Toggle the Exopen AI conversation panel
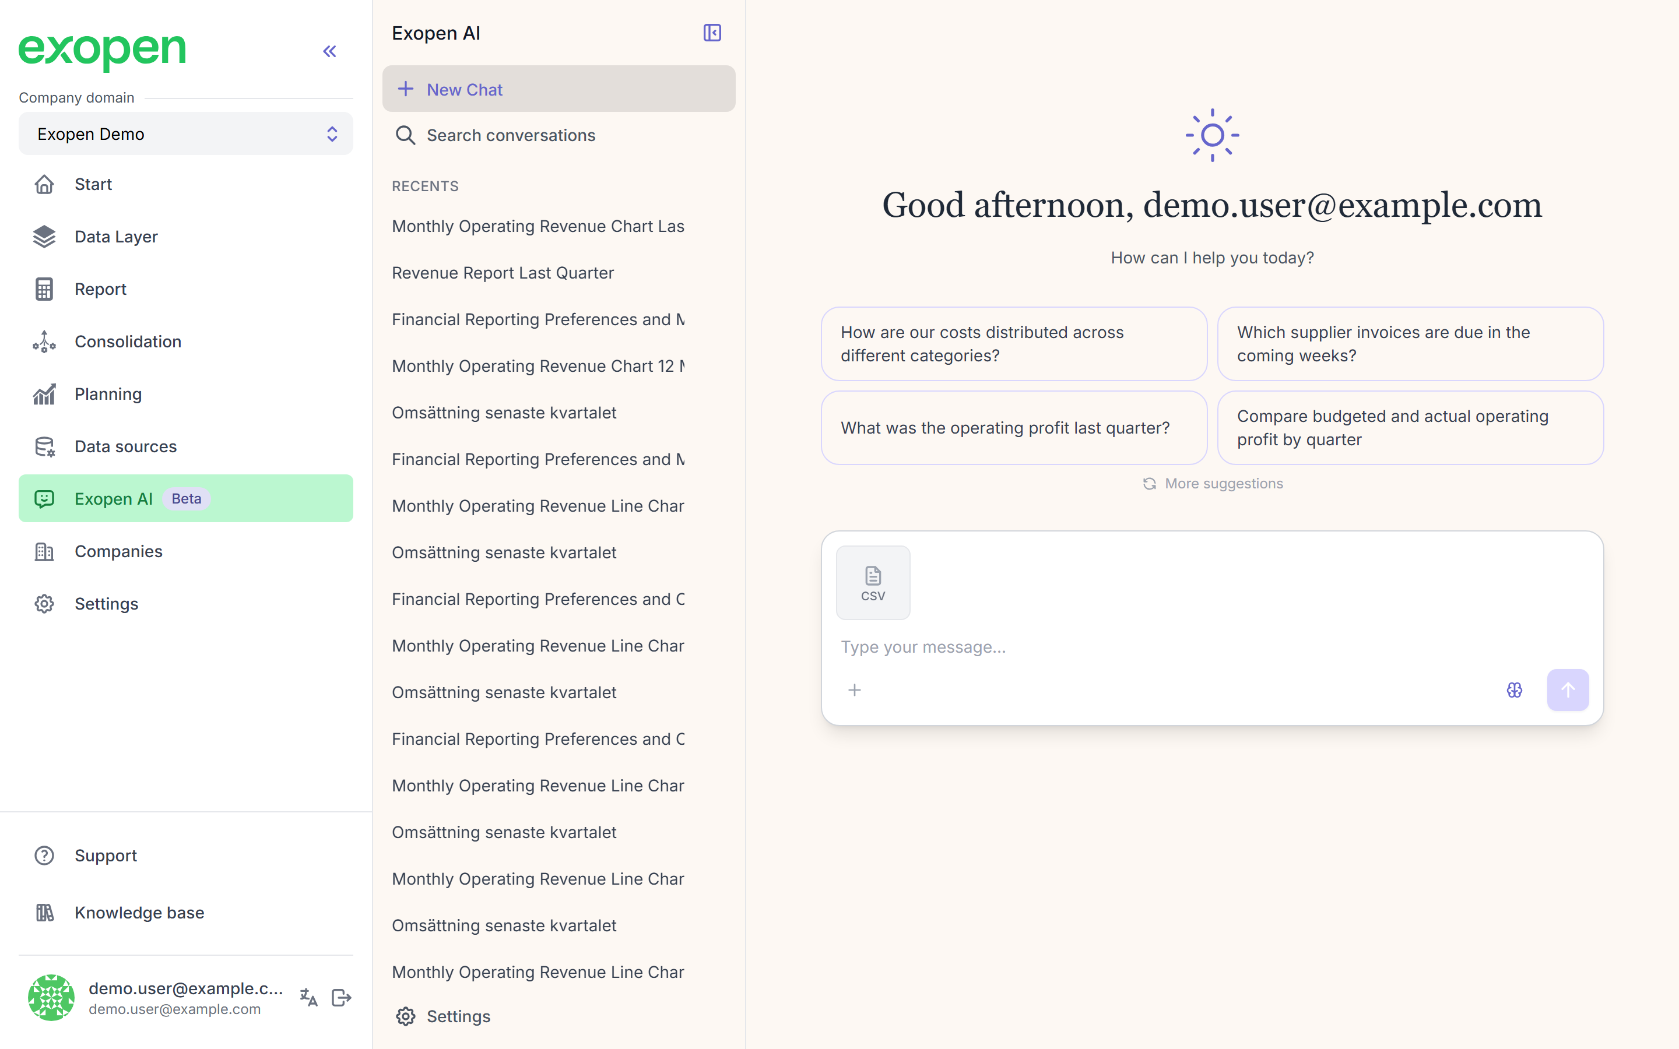The height and width of the screenshot is (1049, 1679). pos(712,33)
